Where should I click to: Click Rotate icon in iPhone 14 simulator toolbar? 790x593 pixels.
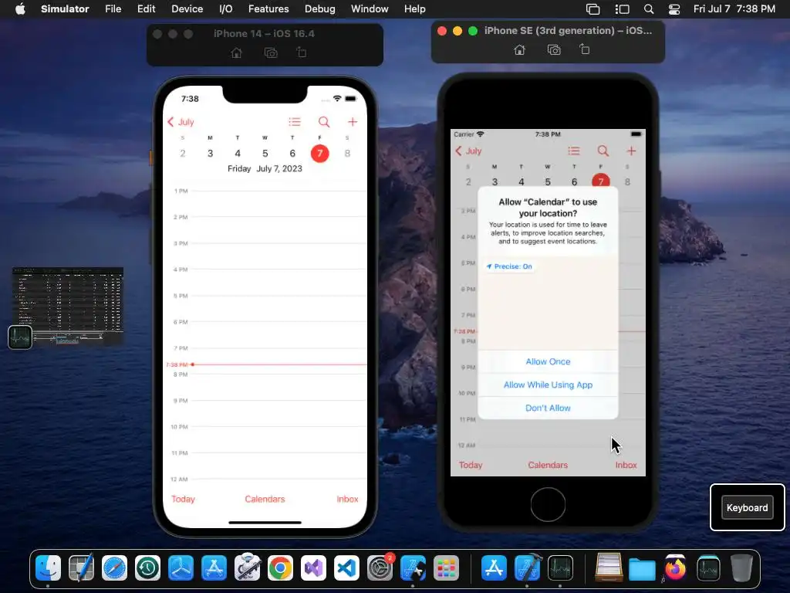click(x=302, y=53)
